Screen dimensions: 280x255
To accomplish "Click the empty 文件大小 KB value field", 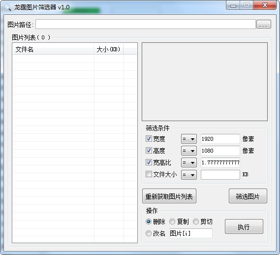I will coord(220,175).
